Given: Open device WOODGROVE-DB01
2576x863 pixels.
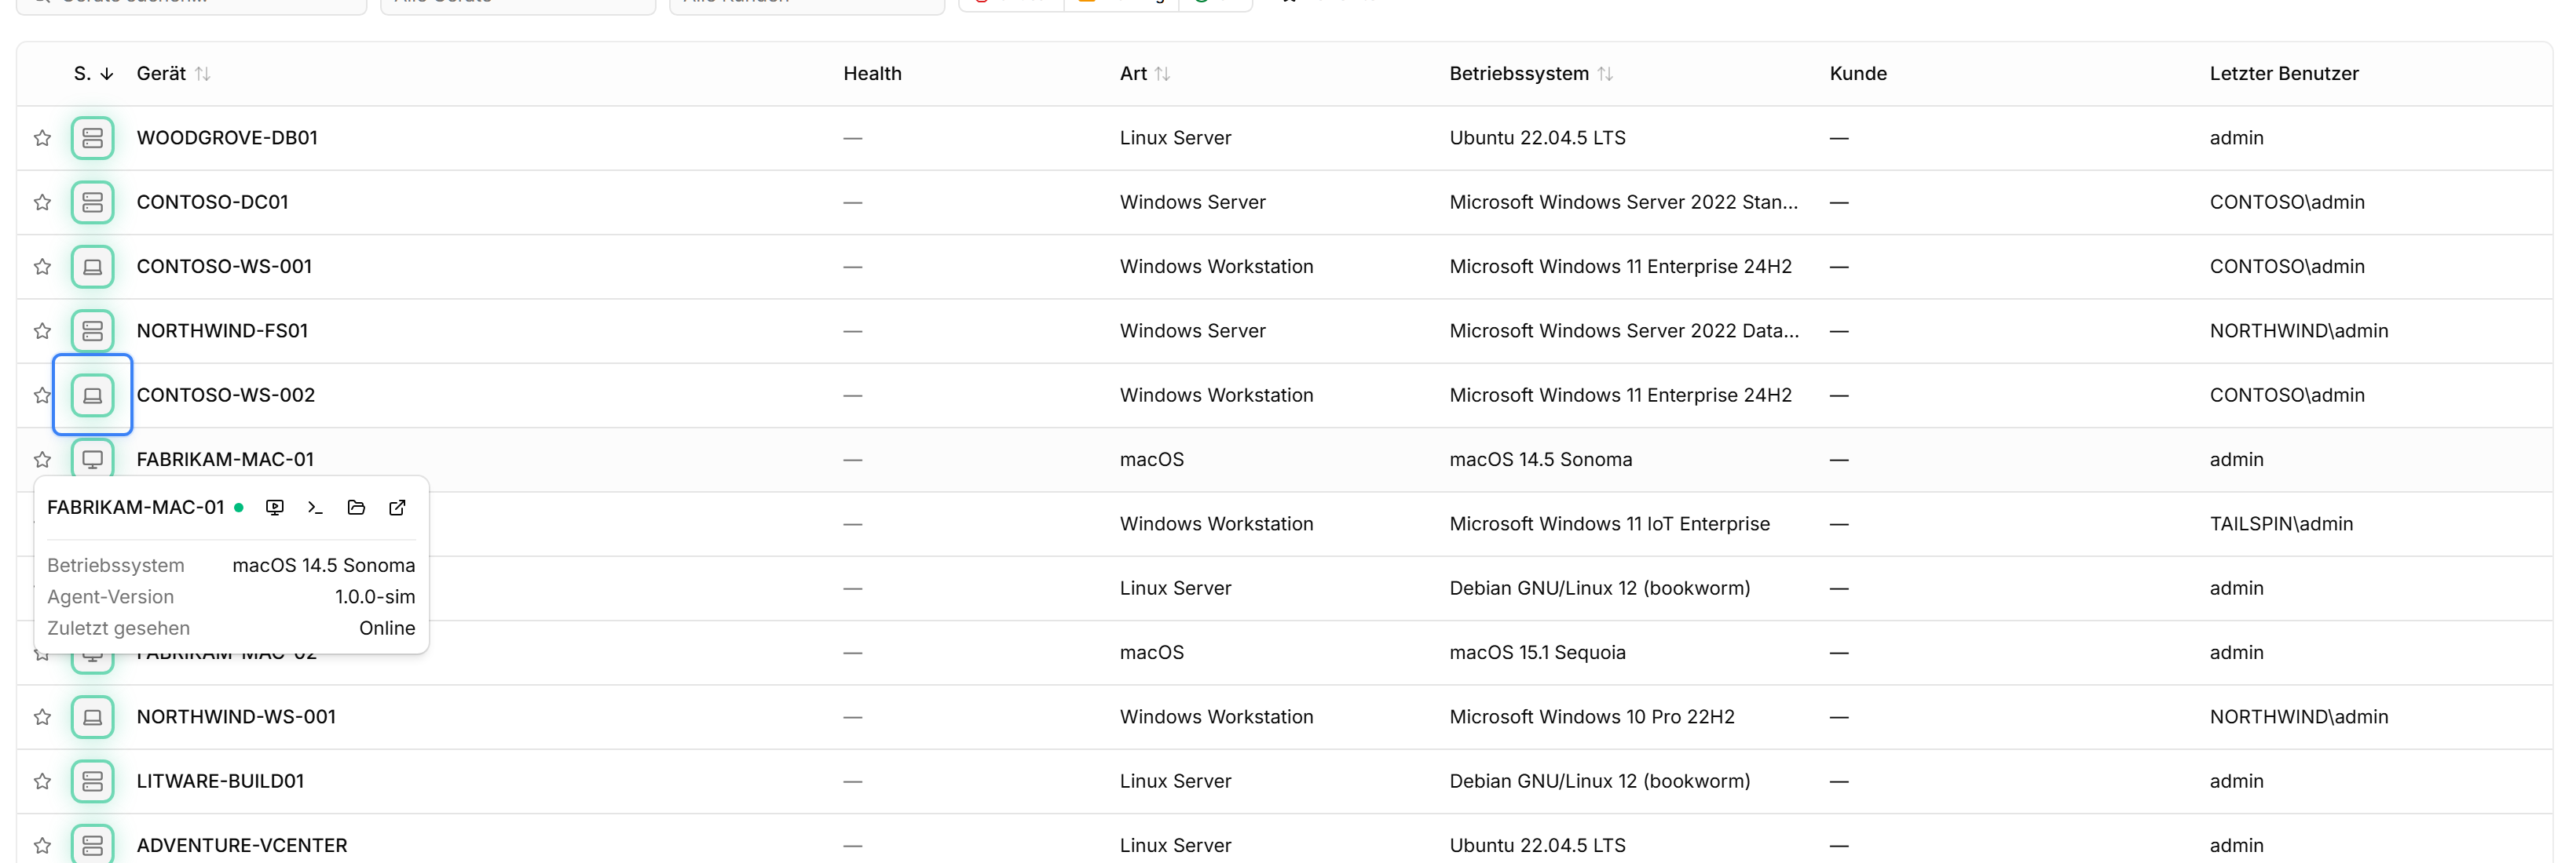Looking at the screenshot, I should pyautogui.click(x=227, y=138).
